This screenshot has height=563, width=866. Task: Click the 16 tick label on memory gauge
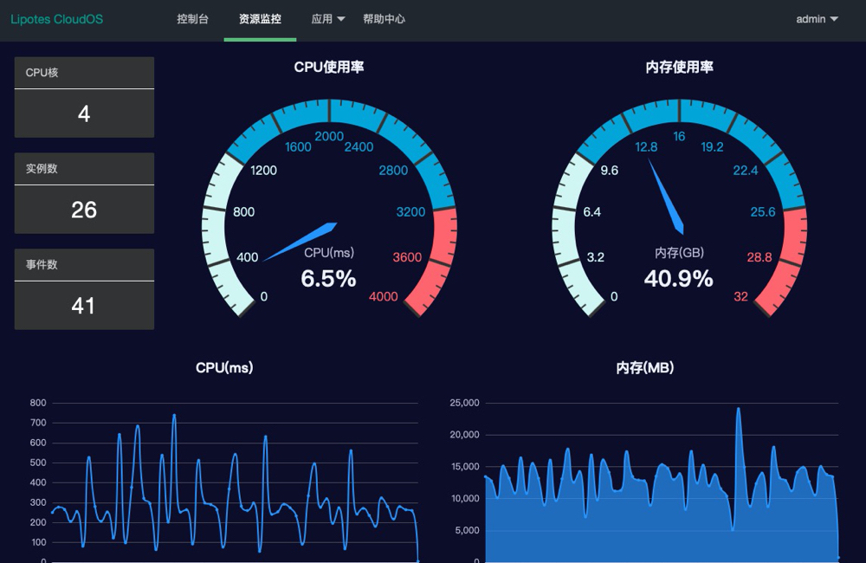[679, 137]
